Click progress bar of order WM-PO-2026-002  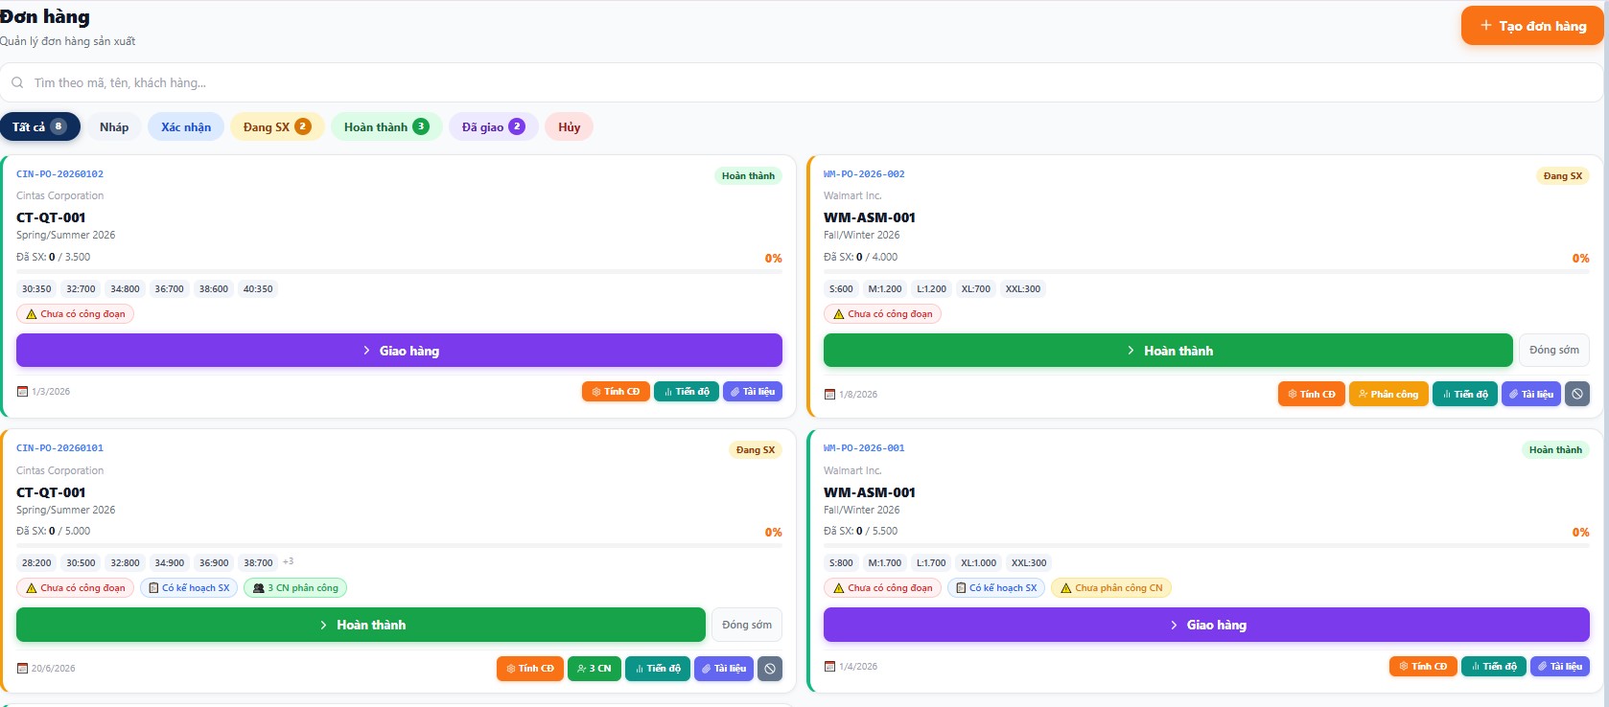[x=1206, y=271]
